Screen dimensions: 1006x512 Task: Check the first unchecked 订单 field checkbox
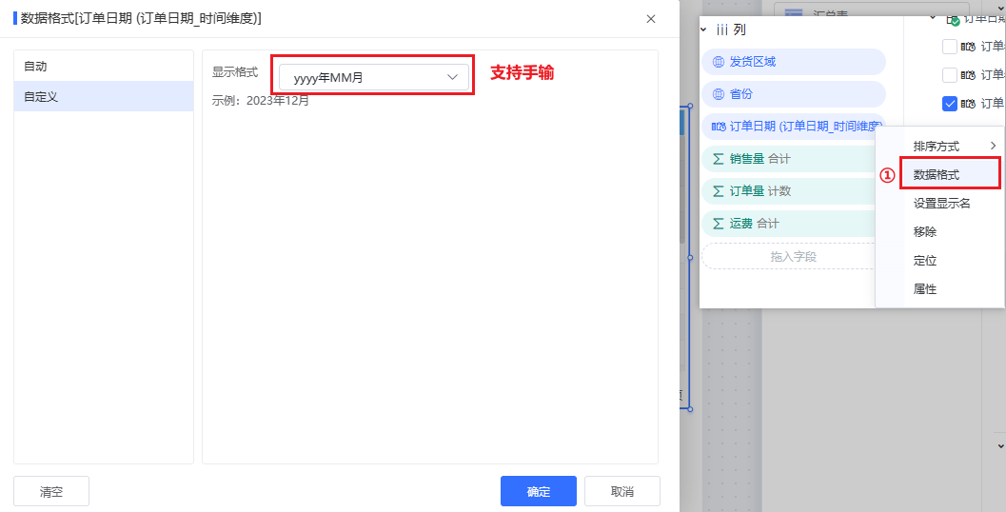[950, 47]
